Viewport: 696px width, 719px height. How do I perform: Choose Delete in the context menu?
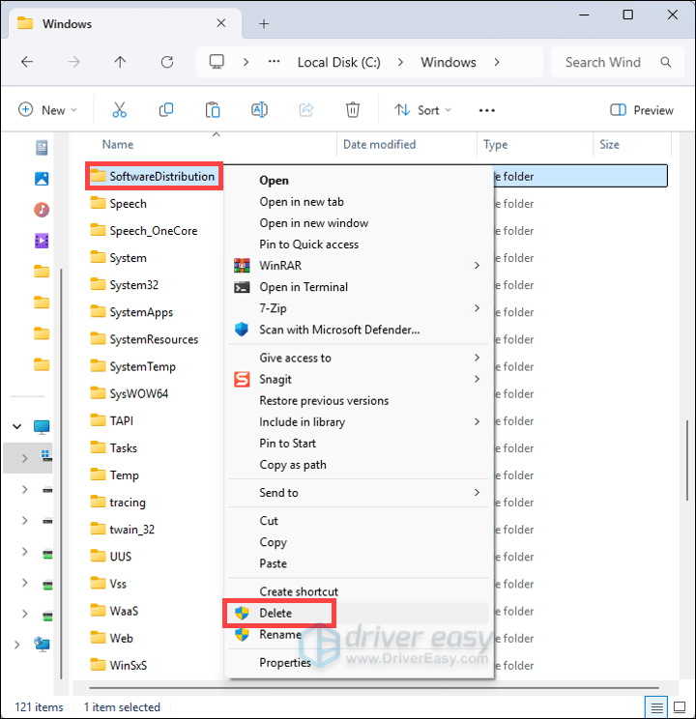coord(275,613)
